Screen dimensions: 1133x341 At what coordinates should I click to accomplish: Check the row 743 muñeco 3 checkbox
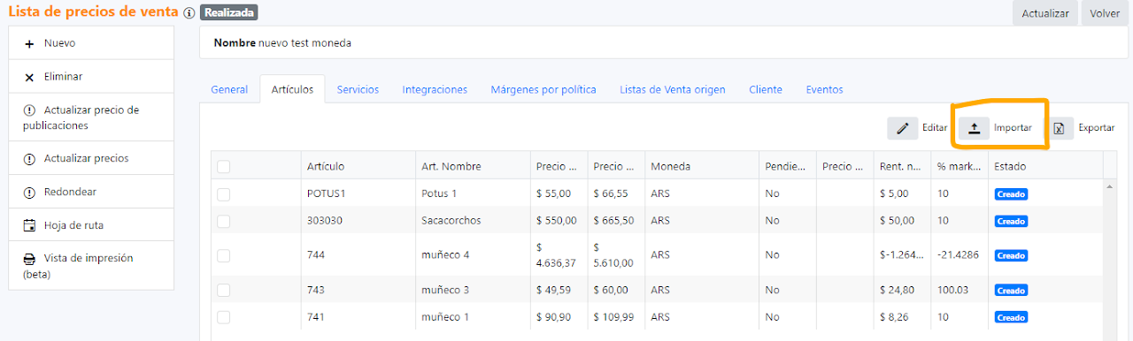pyautogui.click(x=223, y=290)
